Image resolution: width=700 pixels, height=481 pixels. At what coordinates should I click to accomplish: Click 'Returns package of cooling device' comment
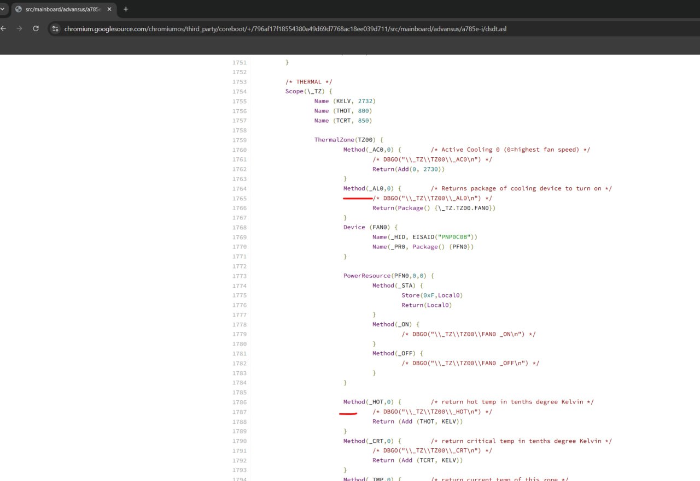click(522, 188)
